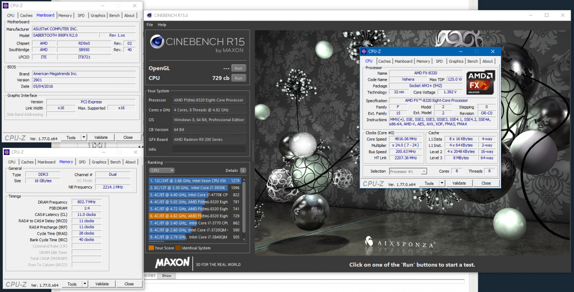Select the highlighted 4.82 GHz AMD FX ranking row

click(195, 216)
